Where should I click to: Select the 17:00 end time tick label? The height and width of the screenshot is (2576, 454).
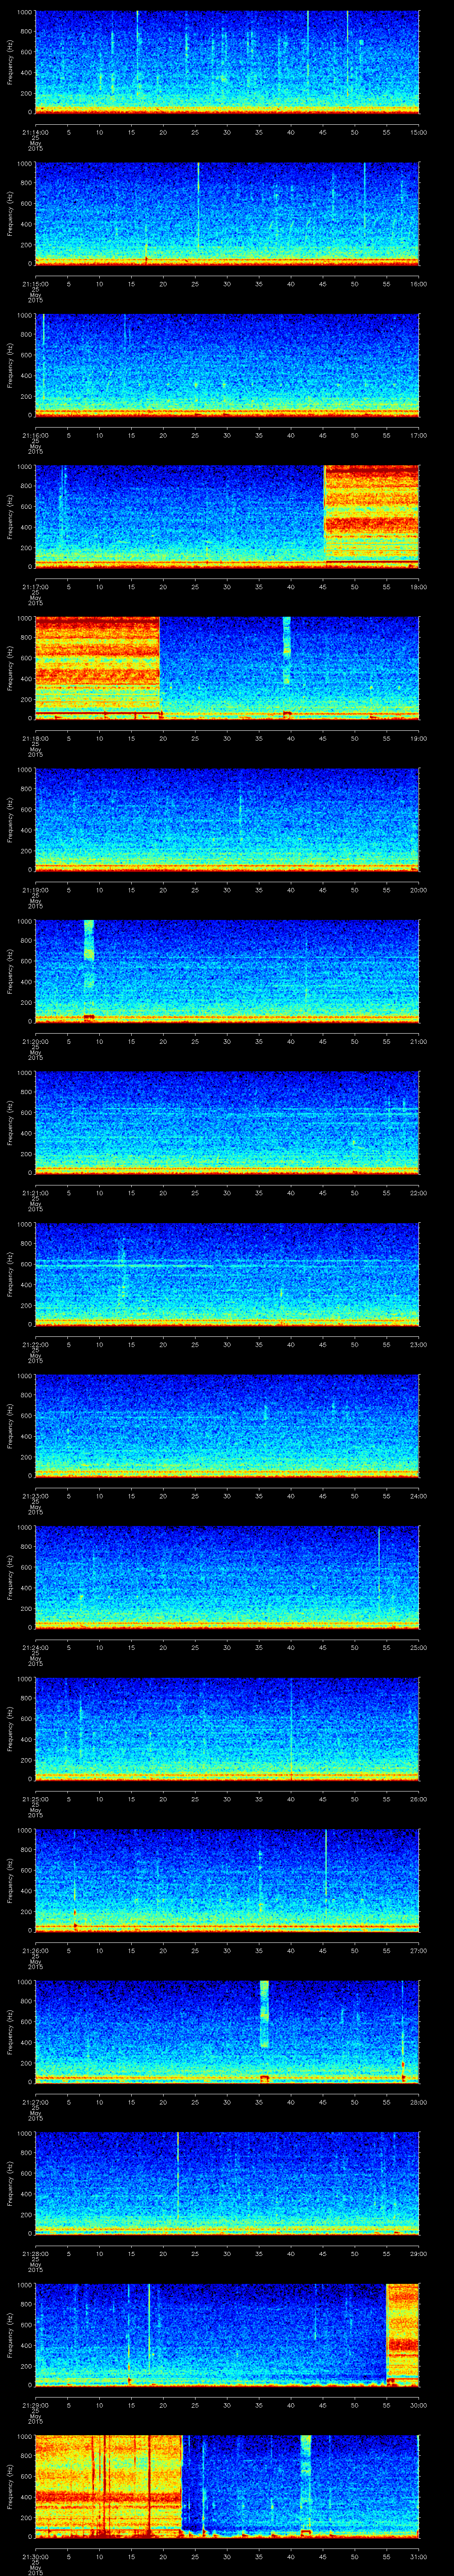click(418, 435)
